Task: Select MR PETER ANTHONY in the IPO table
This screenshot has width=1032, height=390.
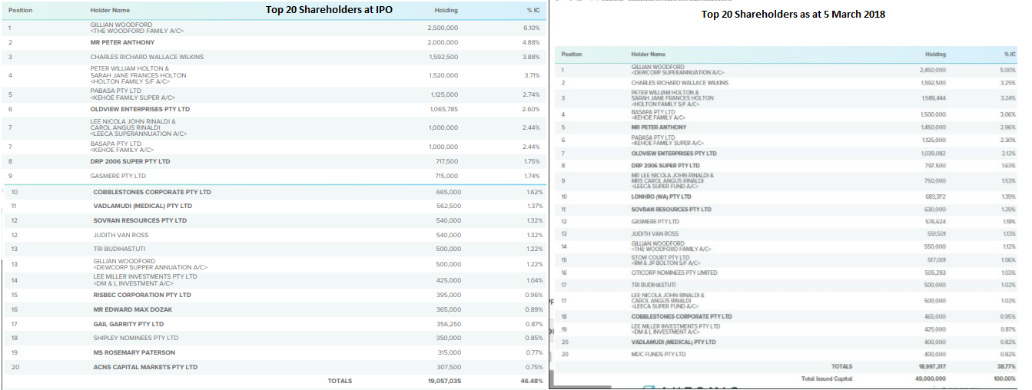Action: click(122, 42)
